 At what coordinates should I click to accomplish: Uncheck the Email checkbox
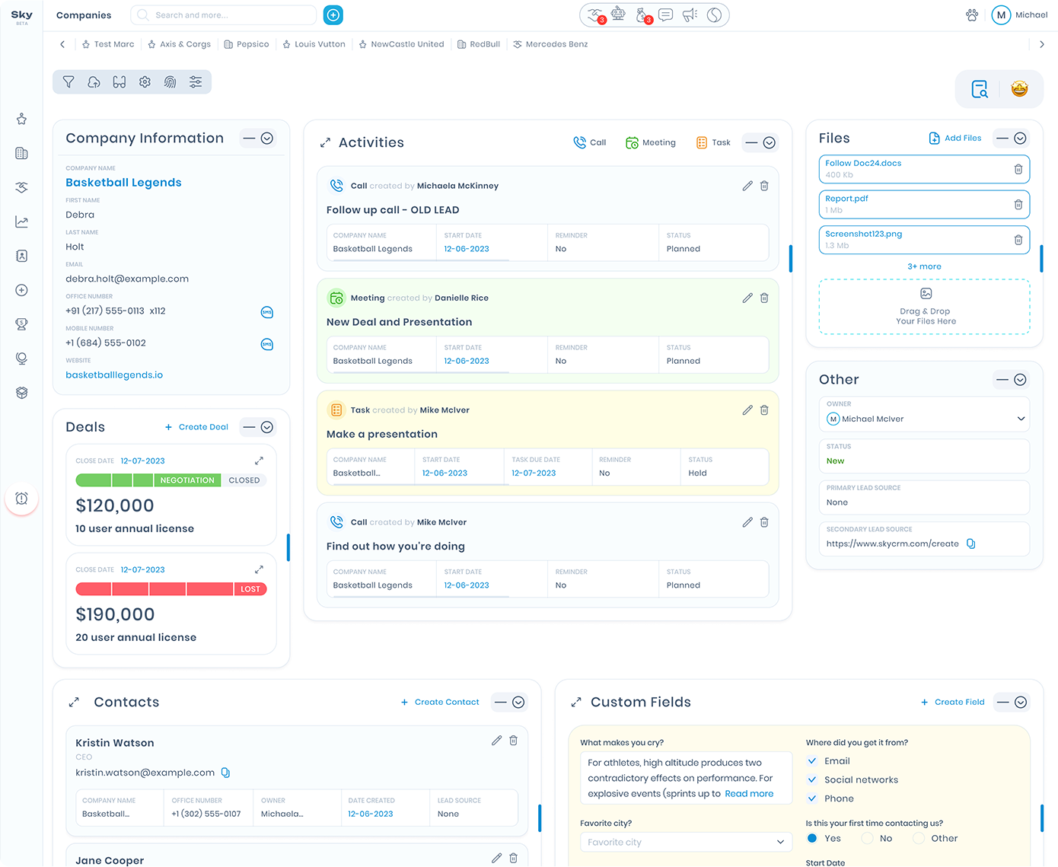(812, 761)
